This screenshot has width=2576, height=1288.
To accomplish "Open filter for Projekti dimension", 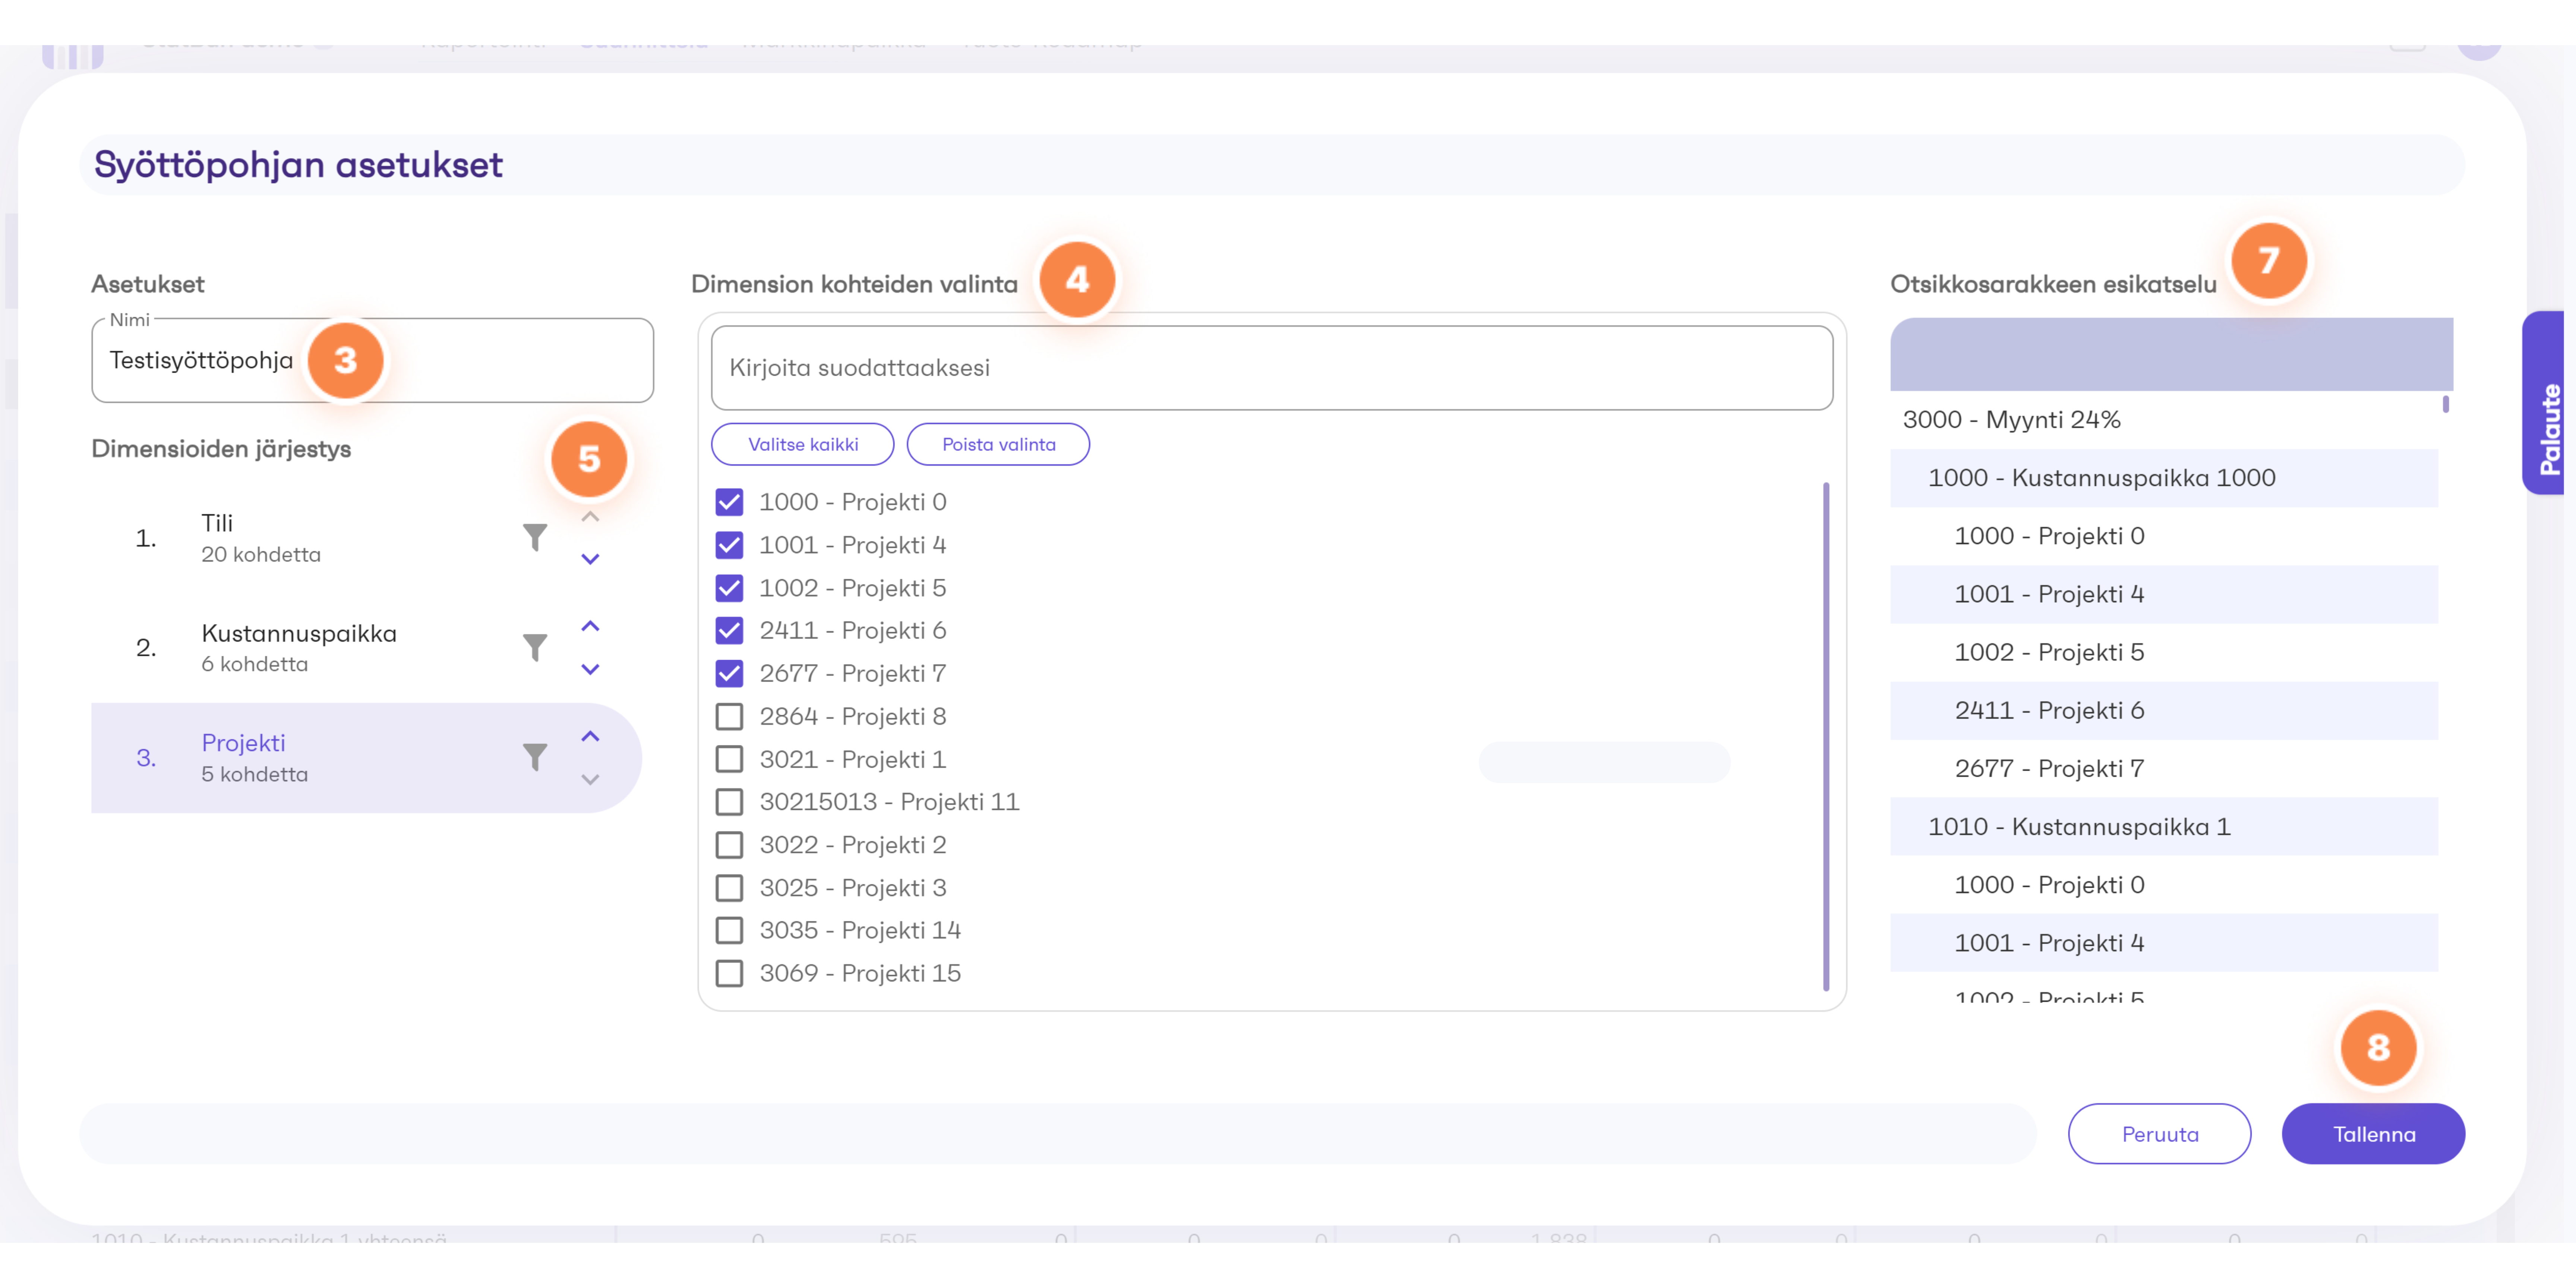I will click(535, 757).
